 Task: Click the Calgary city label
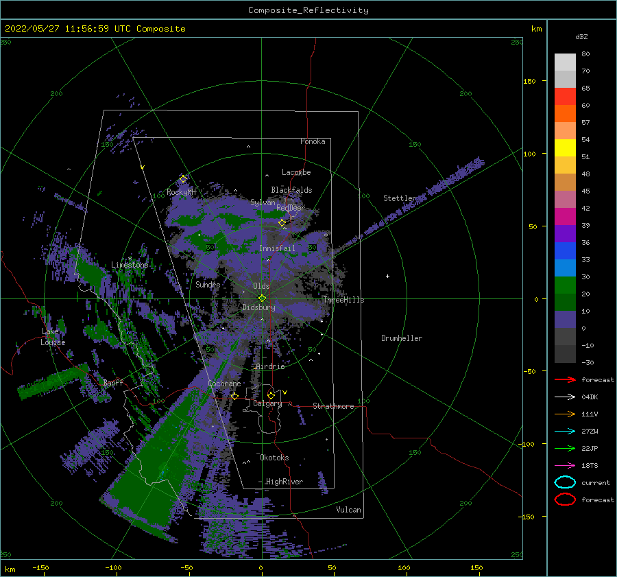tap(267, 403)
